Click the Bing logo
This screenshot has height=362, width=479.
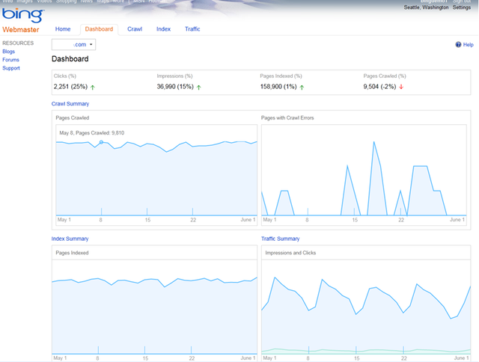pos(23,15)
